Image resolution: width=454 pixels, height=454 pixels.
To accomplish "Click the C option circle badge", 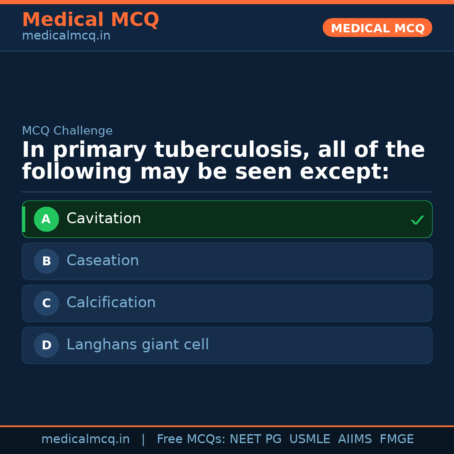I will pyautogui.click(x=46, y=303).
